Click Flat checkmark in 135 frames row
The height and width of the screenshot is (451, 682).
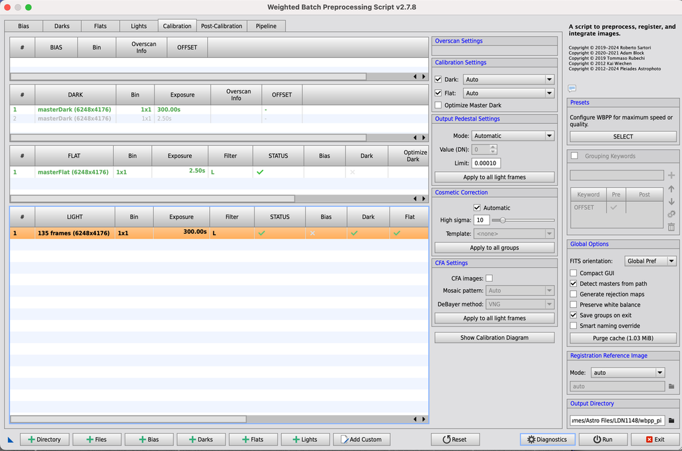pos(397,233)
